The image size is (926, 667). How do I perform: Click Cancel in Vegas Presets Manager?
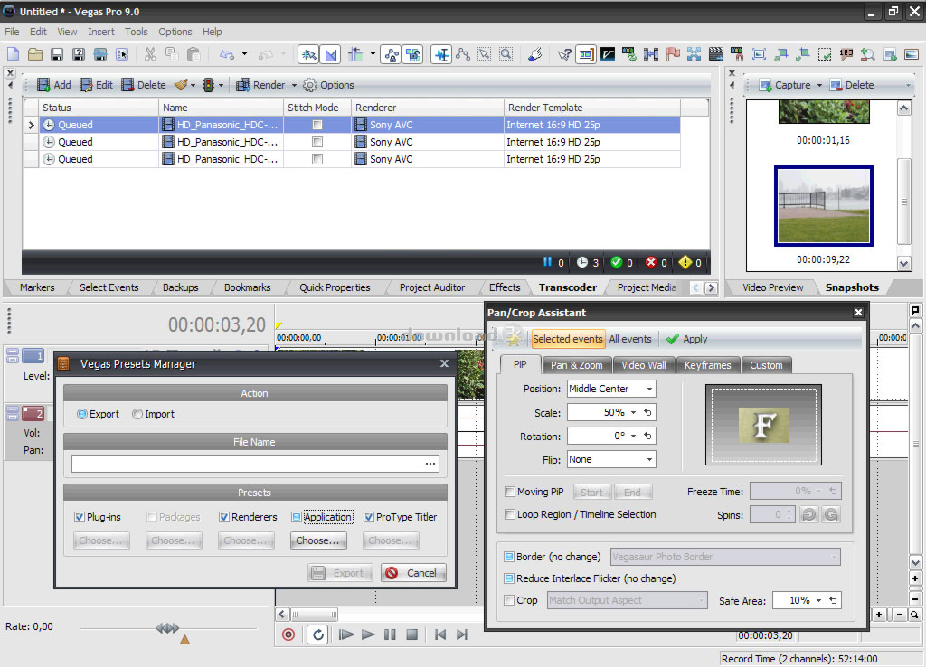click(x=413, y=573)
